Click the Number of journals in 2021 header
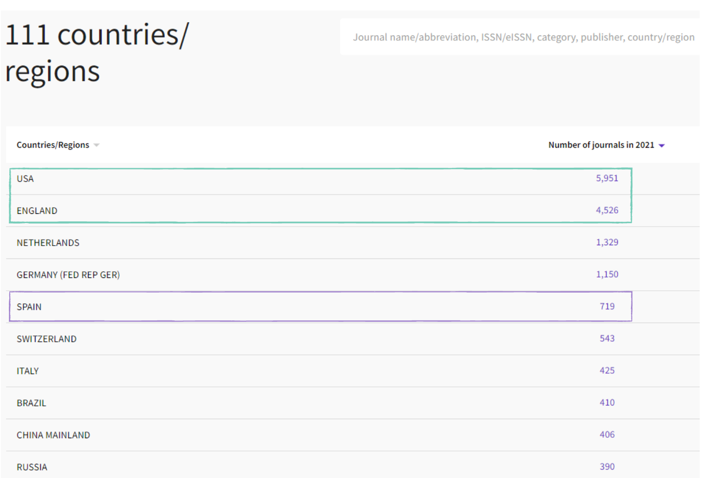This screenshot has width=701, height=478. (601, 145)
